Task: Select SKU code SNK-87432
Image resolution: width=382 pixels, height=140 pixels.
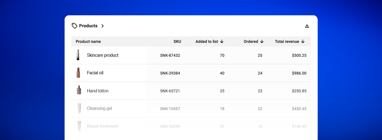Action: (x=170, y=55)
